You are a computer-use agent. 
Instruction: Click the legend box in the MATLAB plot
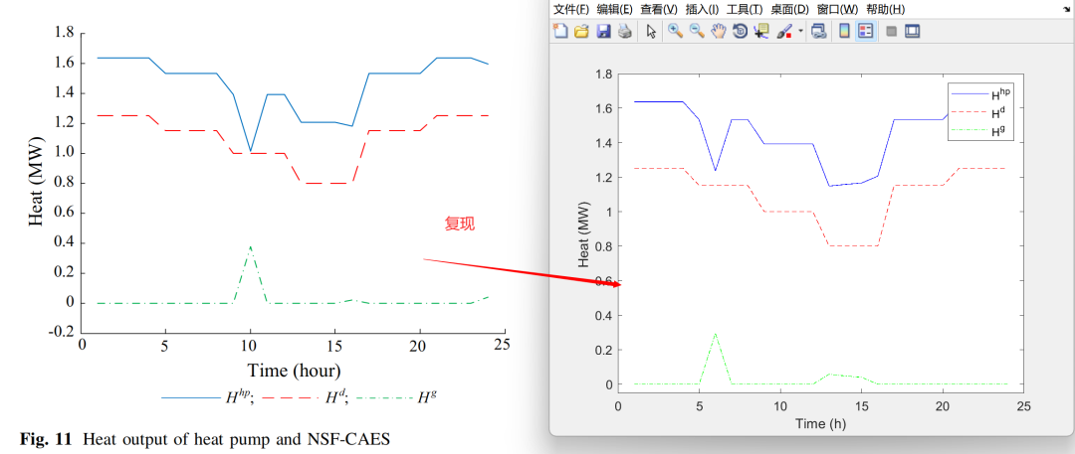pyautogui.click(x=981, y=111)
